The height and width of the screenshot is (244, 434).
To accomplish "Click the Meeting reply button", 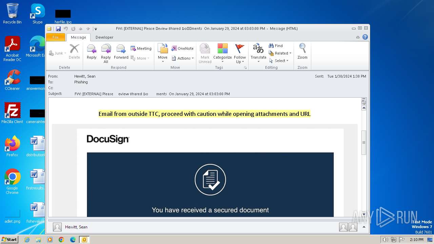I will click(x=141, y=48).
